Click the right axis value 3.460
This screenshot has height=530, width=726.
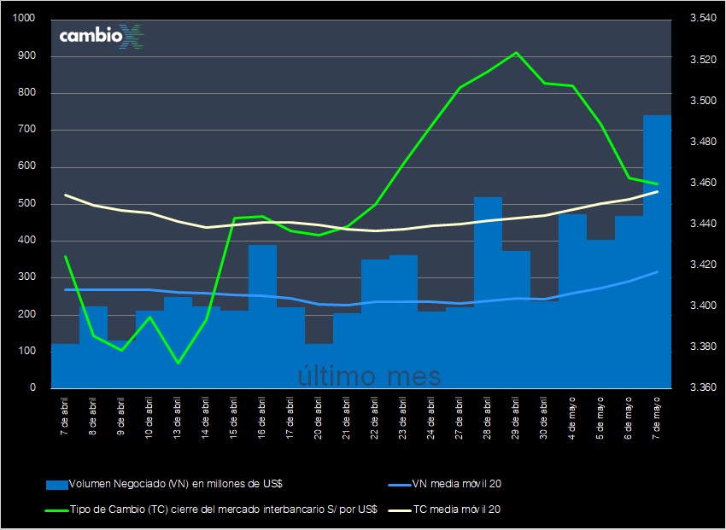tap(703, 183)
